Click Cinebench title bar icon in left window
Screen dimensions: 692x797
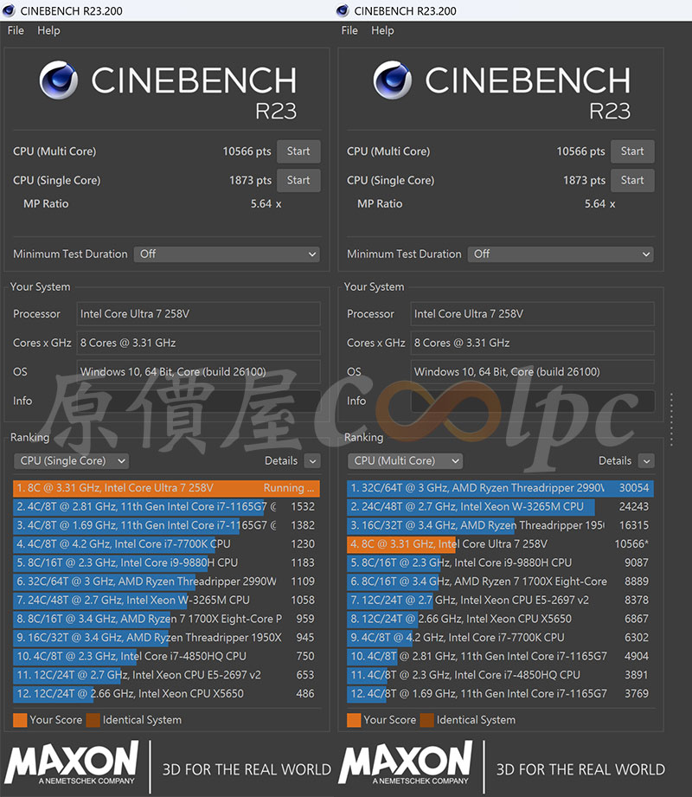[9, 10]
